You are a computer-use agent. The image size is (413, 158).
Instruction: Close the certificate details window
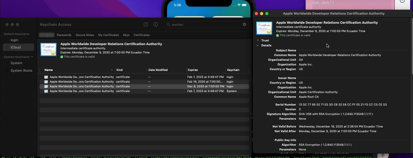[x=256, y=14]
